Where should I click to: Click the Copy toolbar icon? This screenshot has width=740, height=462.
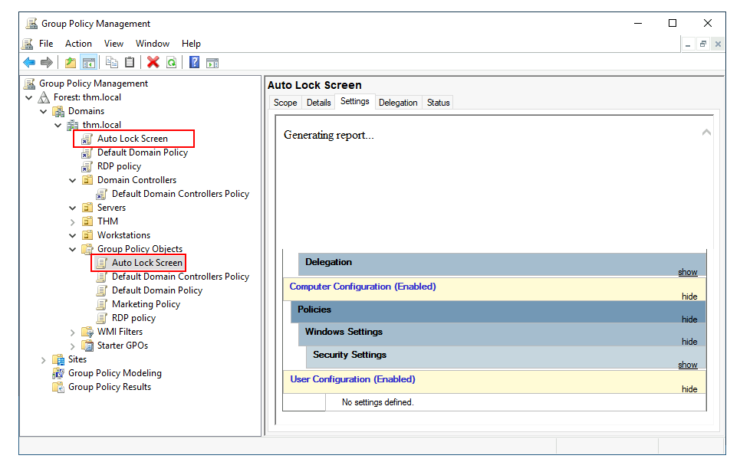coord(112,63)
